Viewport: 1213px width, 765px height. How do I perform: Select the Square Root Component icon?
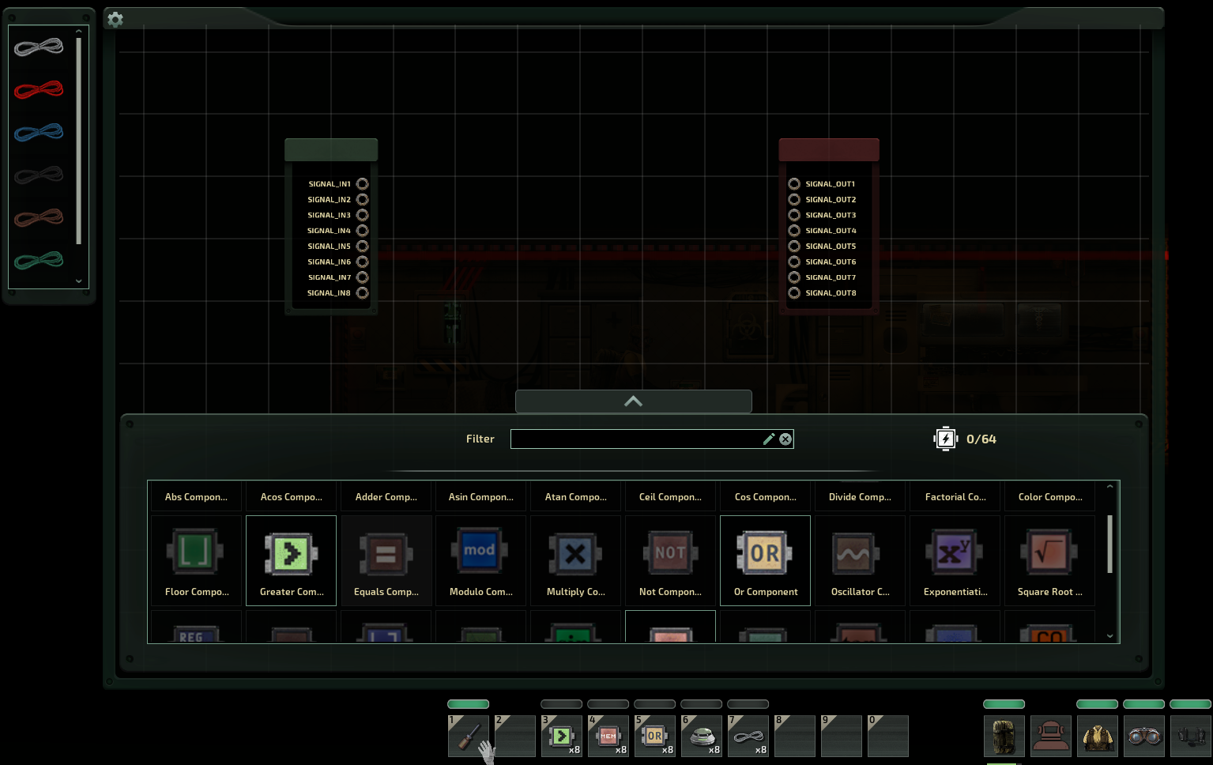pyautogui.click(x=1049, y=552)
